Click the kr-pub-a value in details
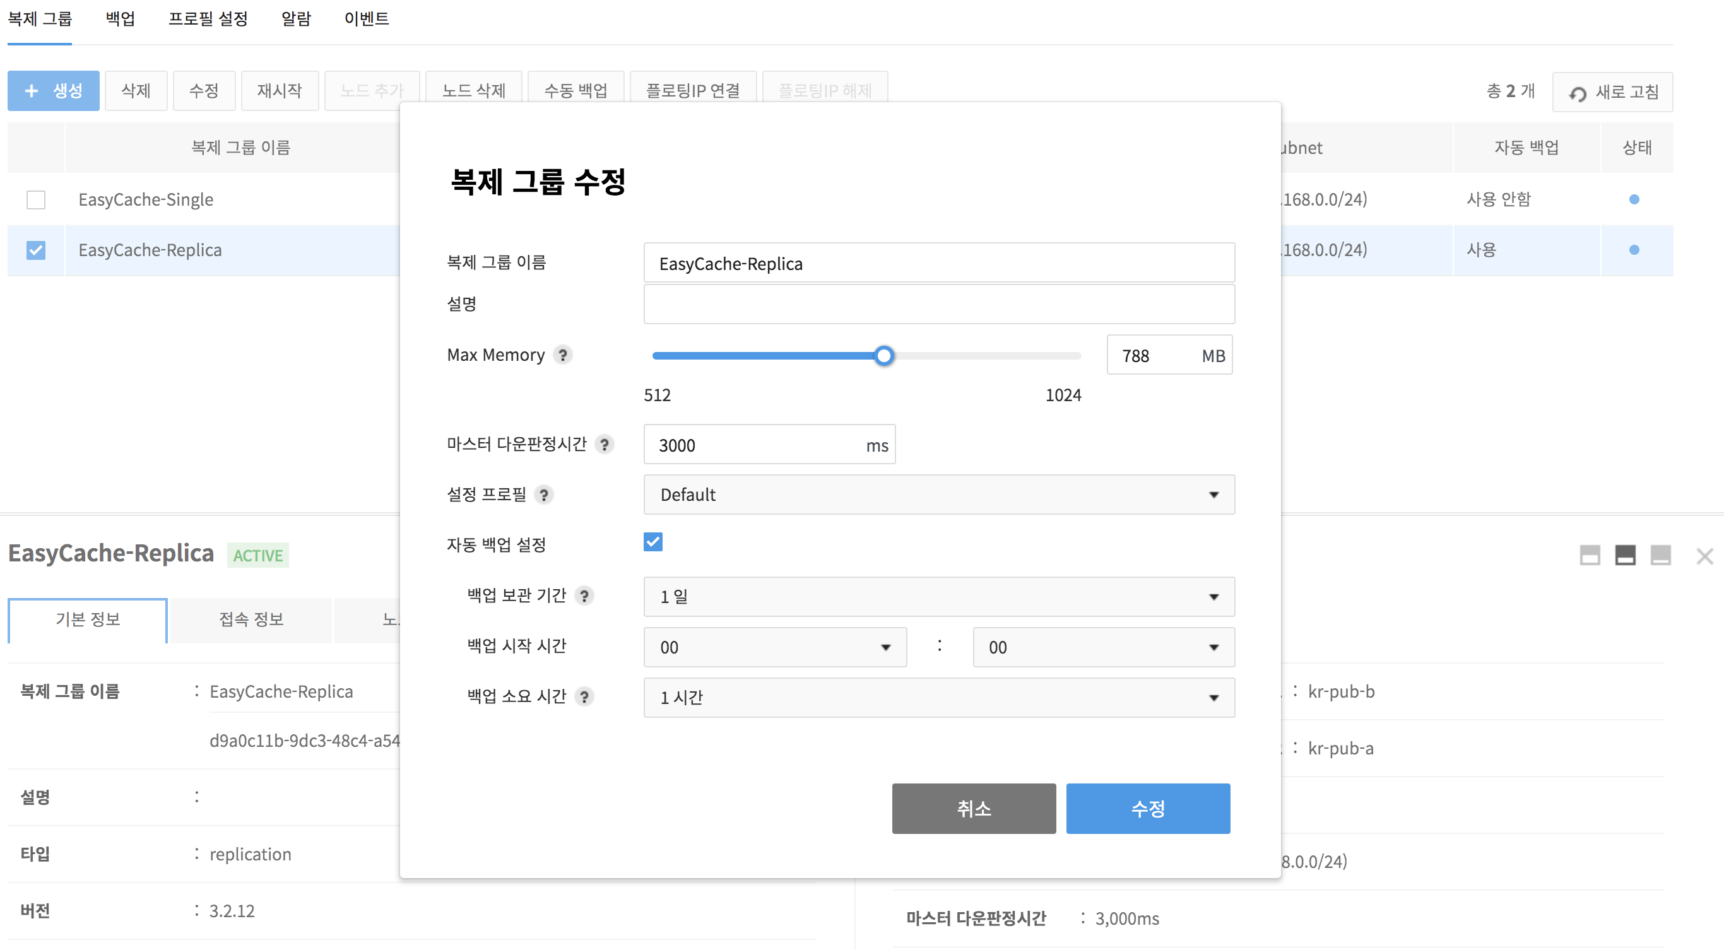 point(1340,748)
